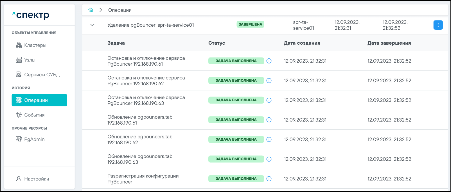Image resolution: width=451 pixels, height=192 pixels.
Task: Click info icon for pgbouncers.tab 192.168.190.62 update
Action: 269,140
